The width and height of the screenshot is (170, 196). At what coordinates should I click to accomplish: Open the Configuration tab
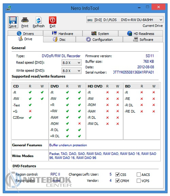tap(99, 40)
